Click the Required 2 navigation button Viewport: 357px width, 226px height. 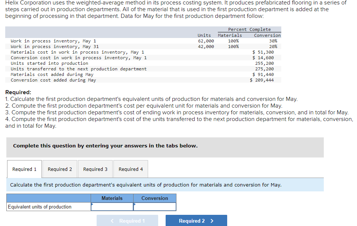click(x=196, y=220)
